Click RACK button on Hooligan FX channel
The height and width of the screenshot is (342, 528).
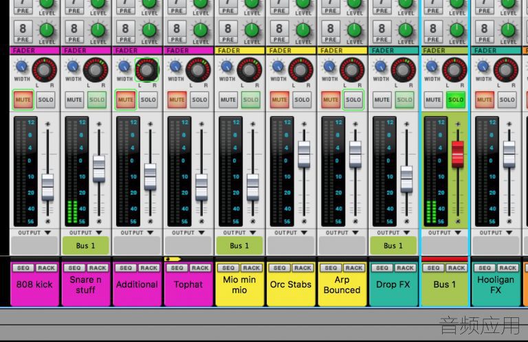click(x=508, y=268)
